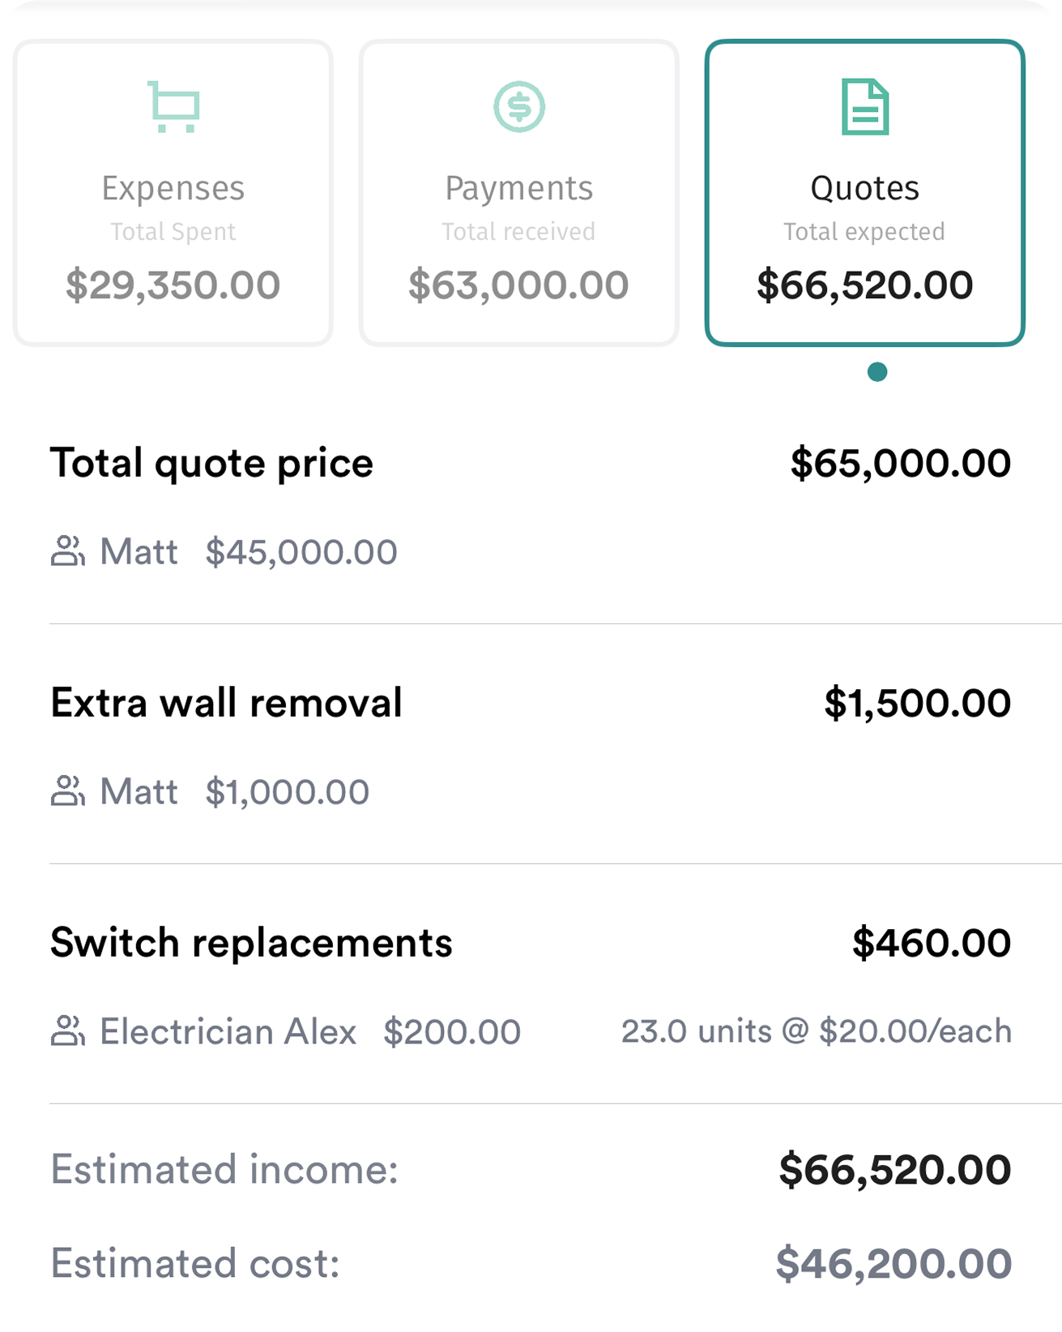Click the Estimated income $66,520.00 value

click(x=895, y=1170)
